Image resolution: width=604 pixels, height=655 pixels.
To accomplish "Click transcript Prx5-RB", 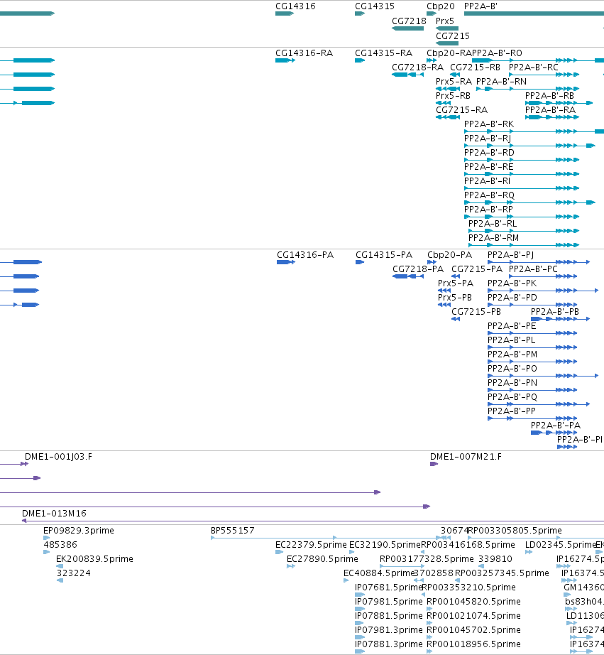I will [453, 96].
